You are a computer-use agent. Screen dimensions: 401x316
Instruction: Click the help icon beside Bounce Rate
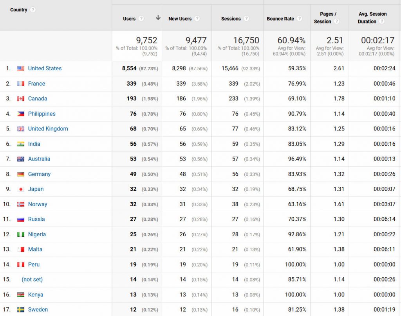click(300, 19)
